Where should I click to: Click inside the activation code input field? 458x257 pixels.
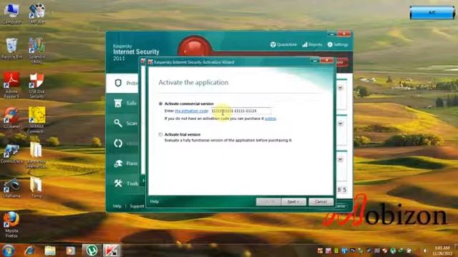(x=241, y=111)
